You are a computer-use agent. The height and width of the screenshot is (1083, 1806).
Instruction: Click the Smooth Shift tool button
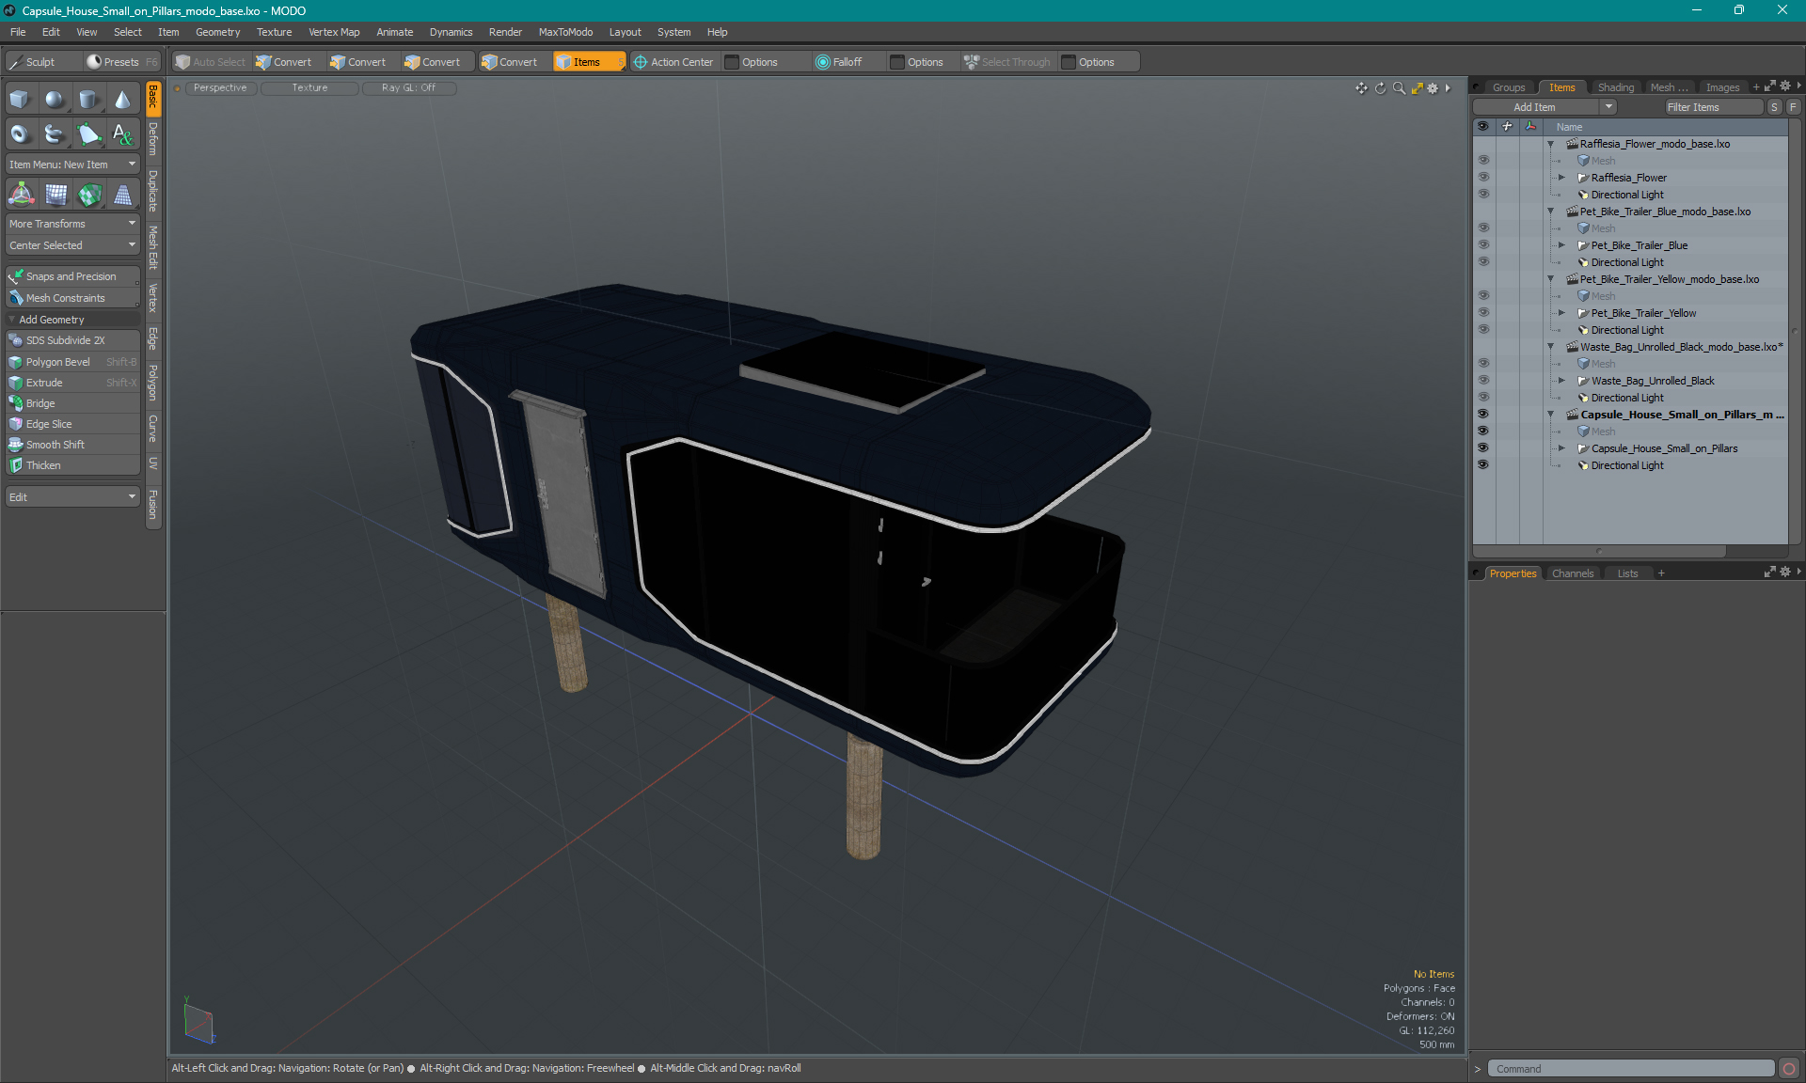pyautogui.click(x=72, y=445)
